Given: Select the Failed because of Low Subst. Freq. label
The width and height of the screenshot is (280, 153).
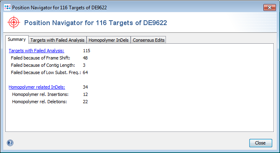Looking at the screenshot, I should point(46,72).
